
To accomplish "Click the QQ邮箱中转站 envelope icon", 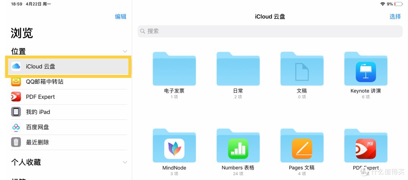I will pyautogui.click(x=16, y=82).
